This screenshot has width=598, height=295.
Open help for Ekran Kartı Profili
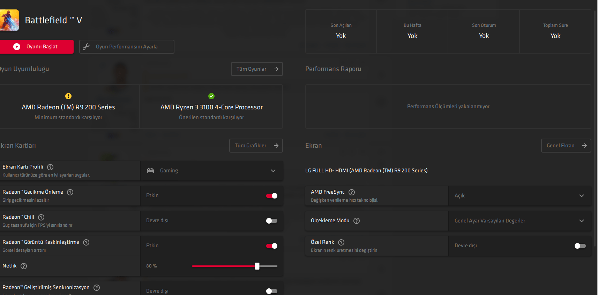click(x=50, y=167)
